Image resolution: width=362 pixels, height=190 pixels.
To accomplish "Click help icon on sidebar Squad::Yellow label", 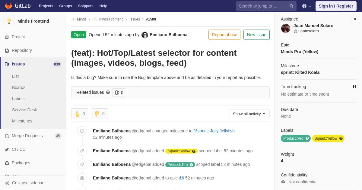I will [x=341, y=138].
